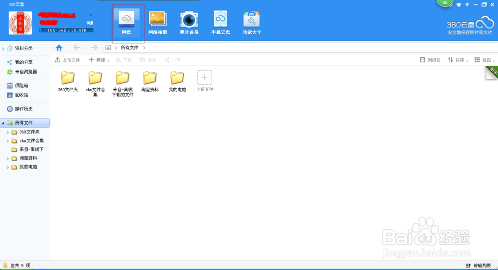The height and width of the screenshot is (270, 498).
Task: Toggle the 侧边栏 sidebar
Action: click(x=430, y=60)
